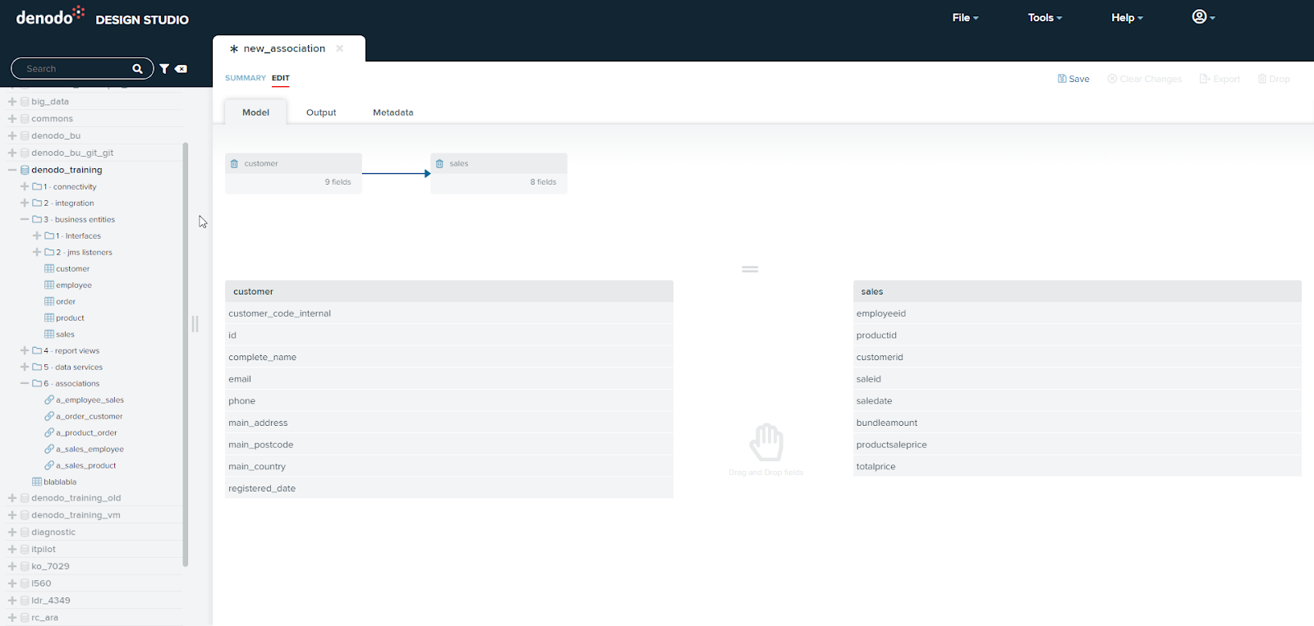
Task: Click the employeeid field in sales
Action: point(1077,313)
